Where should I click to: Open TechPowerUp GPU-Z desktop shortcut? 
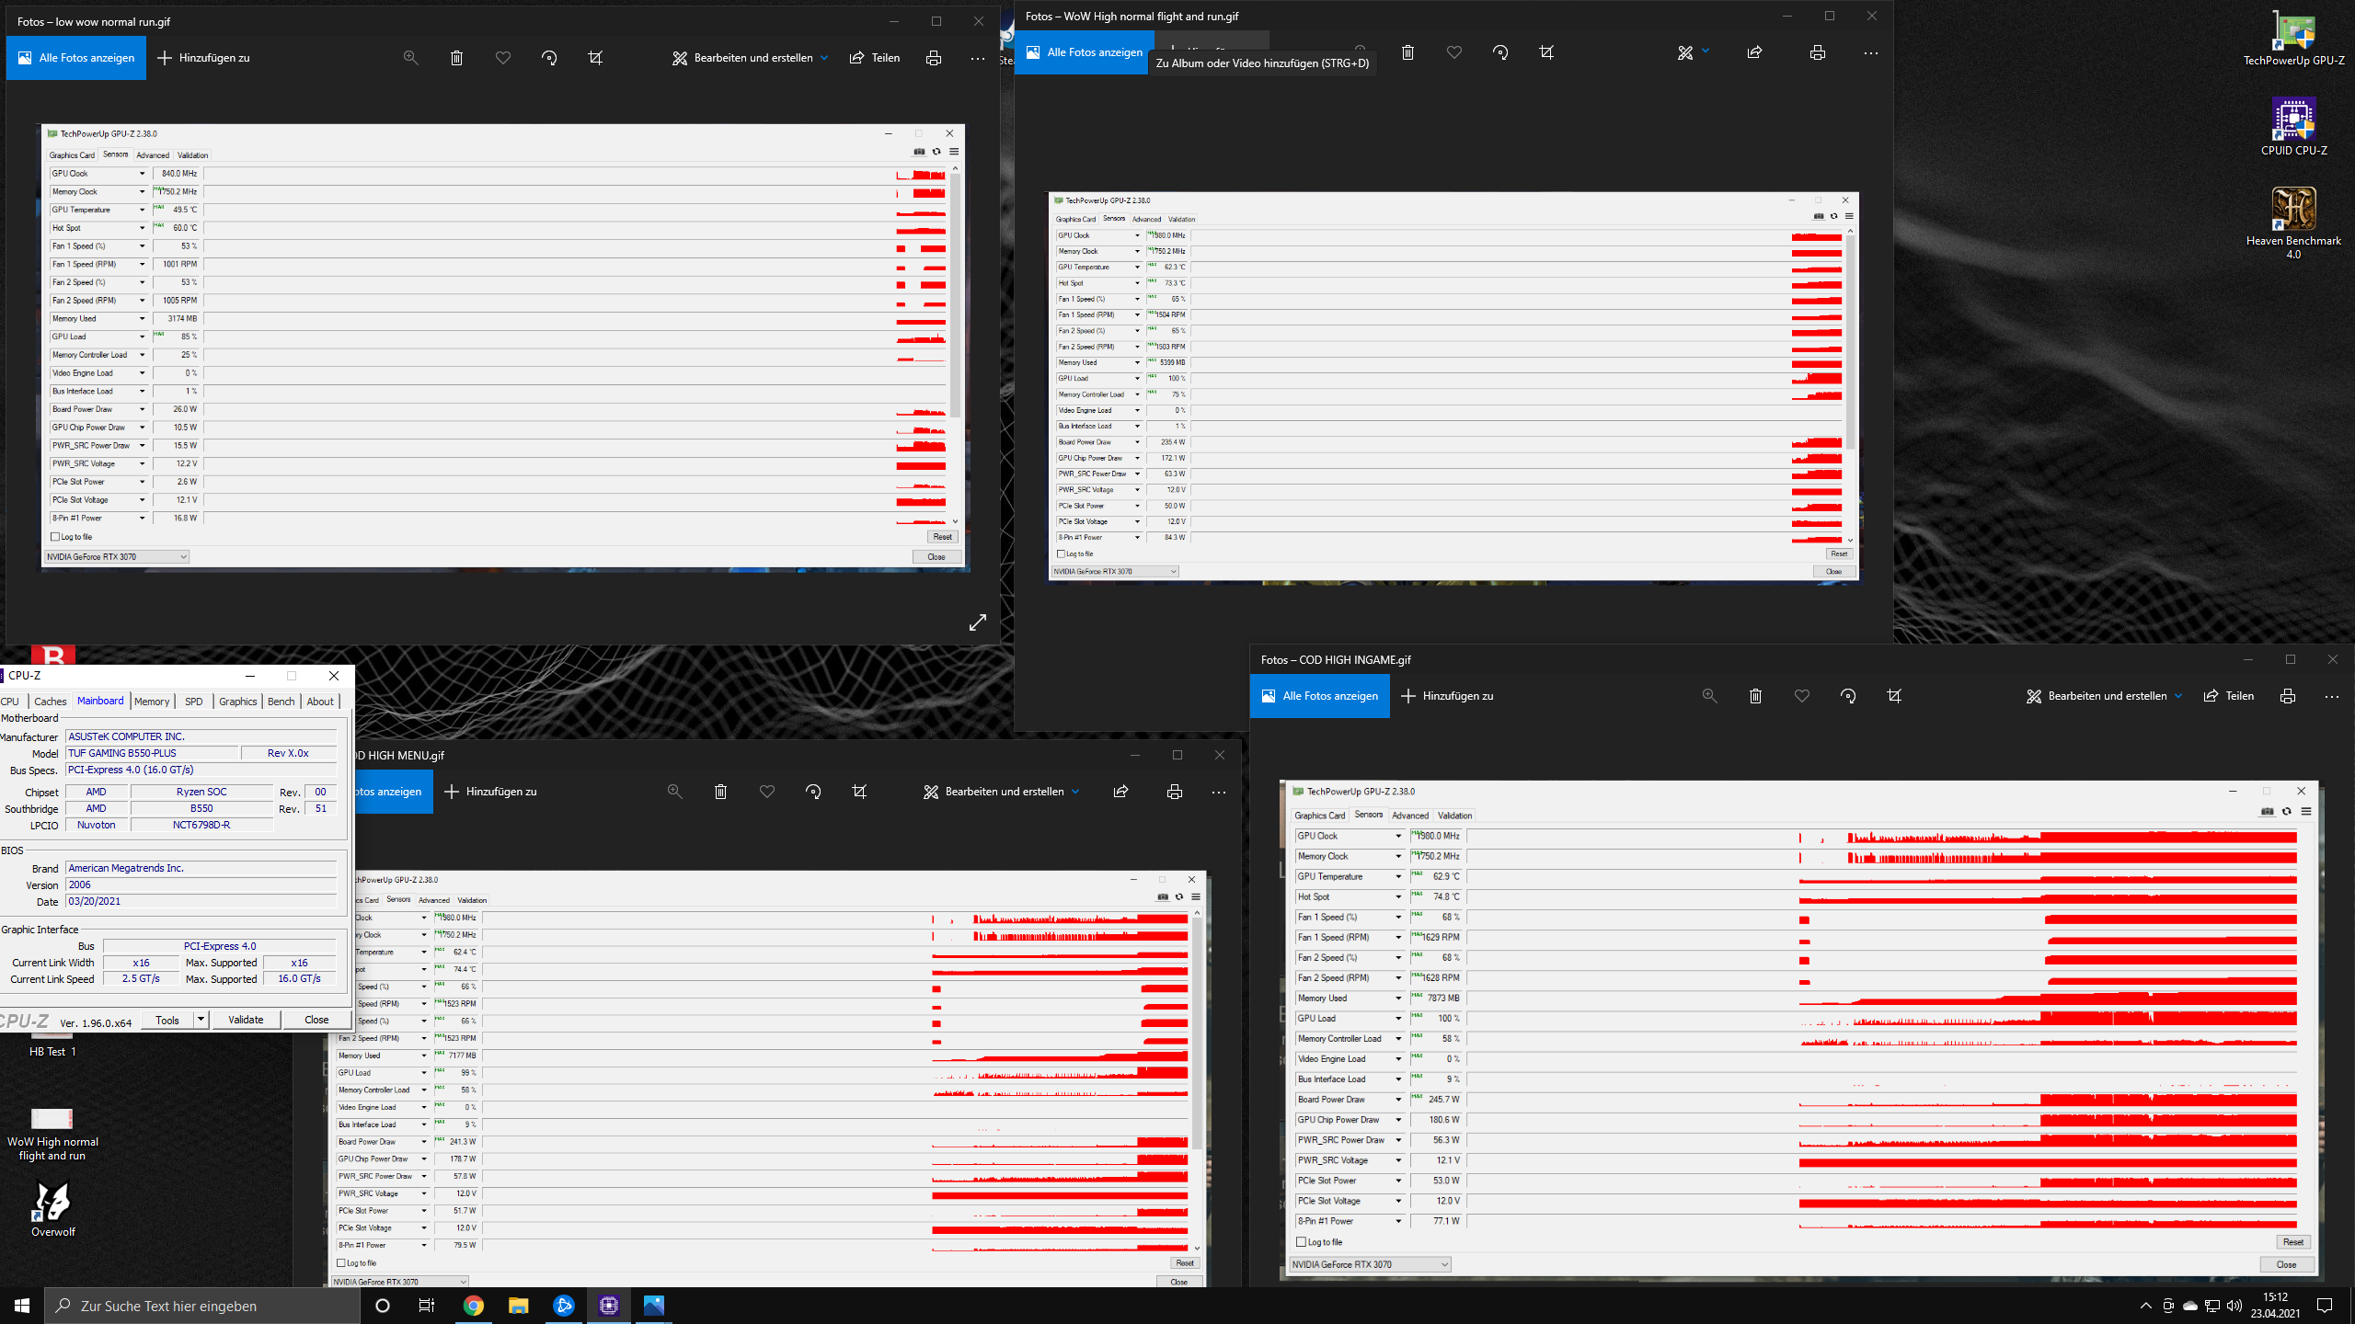[2293, 39]
